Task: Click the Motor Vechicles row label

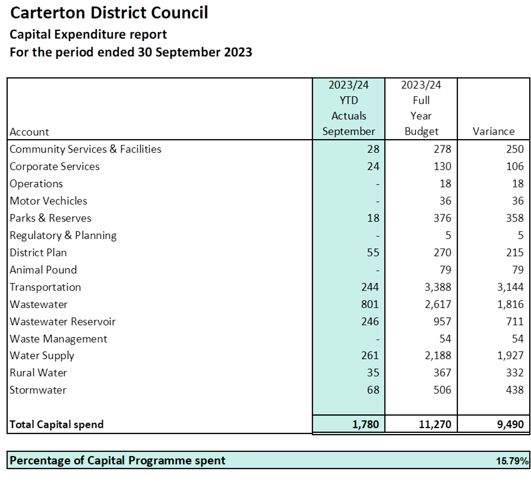Action: point(49,201)
